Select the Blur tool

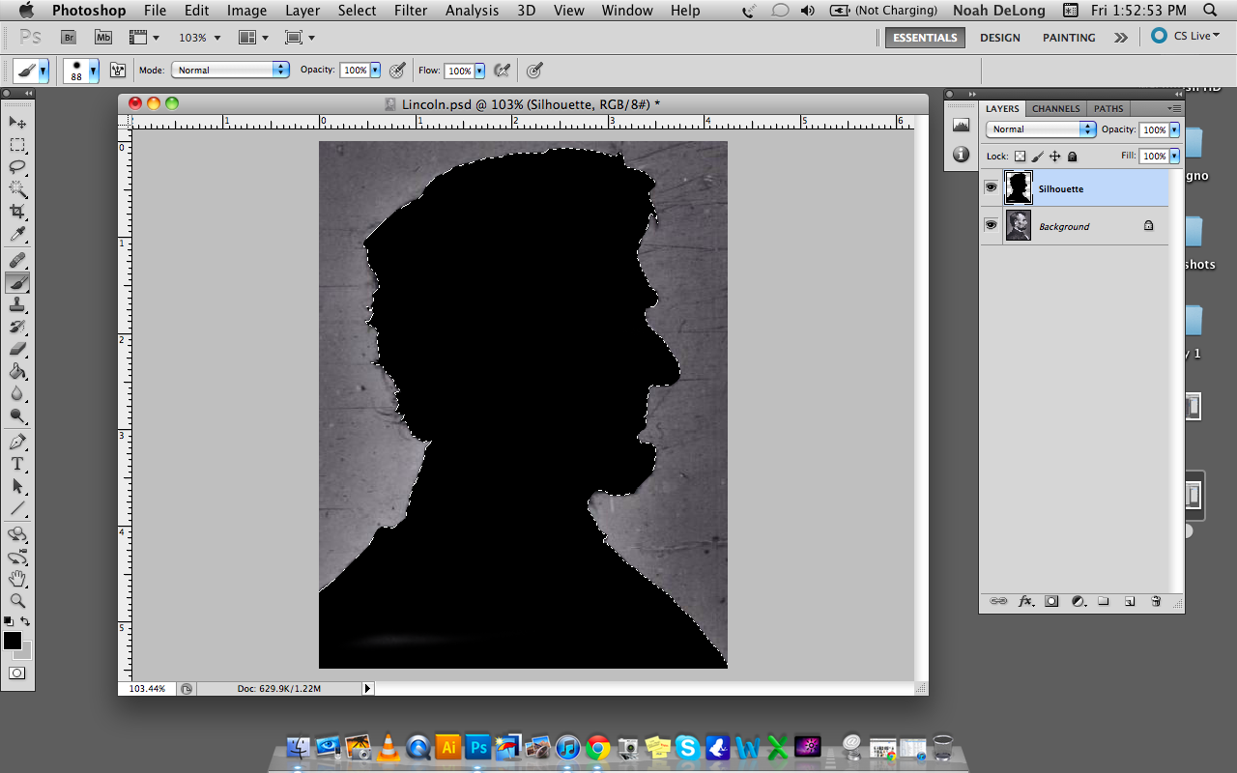17,393
